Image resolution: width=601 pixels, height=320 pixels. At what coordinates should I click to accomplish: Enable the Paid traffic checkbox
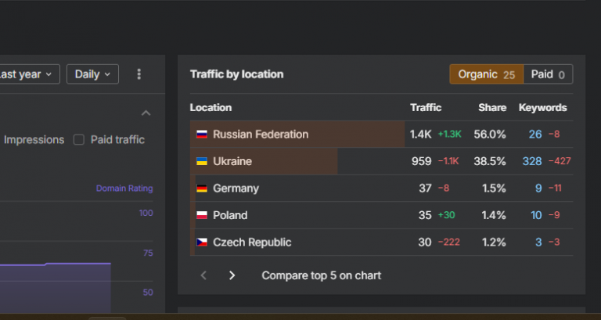(78, 140)
